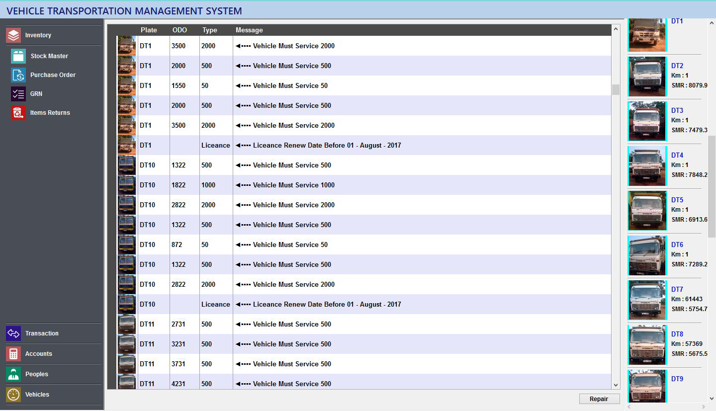Click the ODO column header
This screenshot has height=411, width=716.
[x=179, y=30]
